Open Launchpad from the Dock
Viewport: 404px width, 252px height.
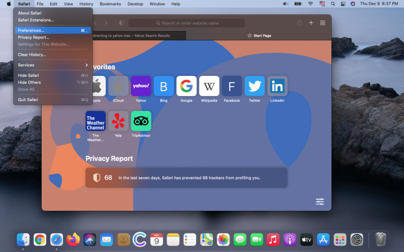coord(340,239)
